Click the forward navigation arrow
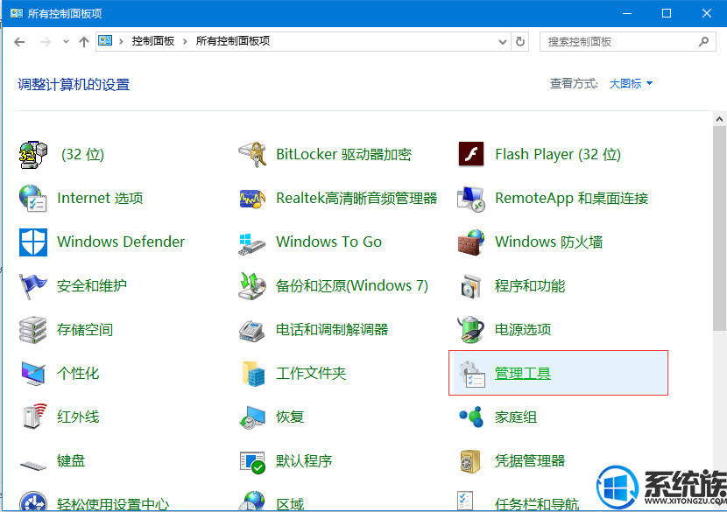Screen dimensions: 727x512 [46, 42]
